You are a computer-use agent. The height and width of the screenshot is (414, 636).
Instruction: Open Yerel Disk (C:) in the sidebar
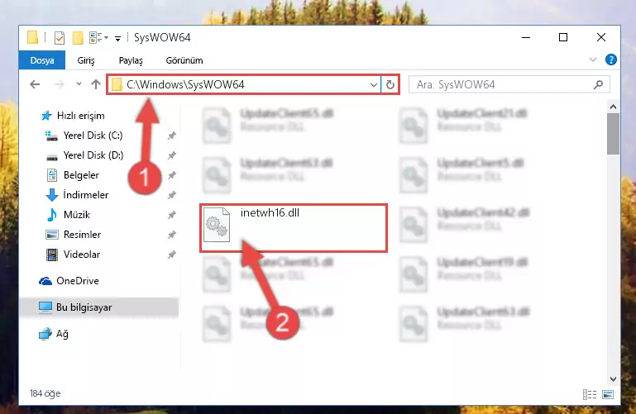tap(84, 136)
